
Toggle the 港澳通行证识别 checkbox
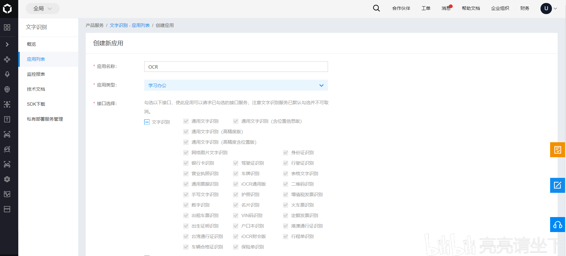click(x=285, y=226)
